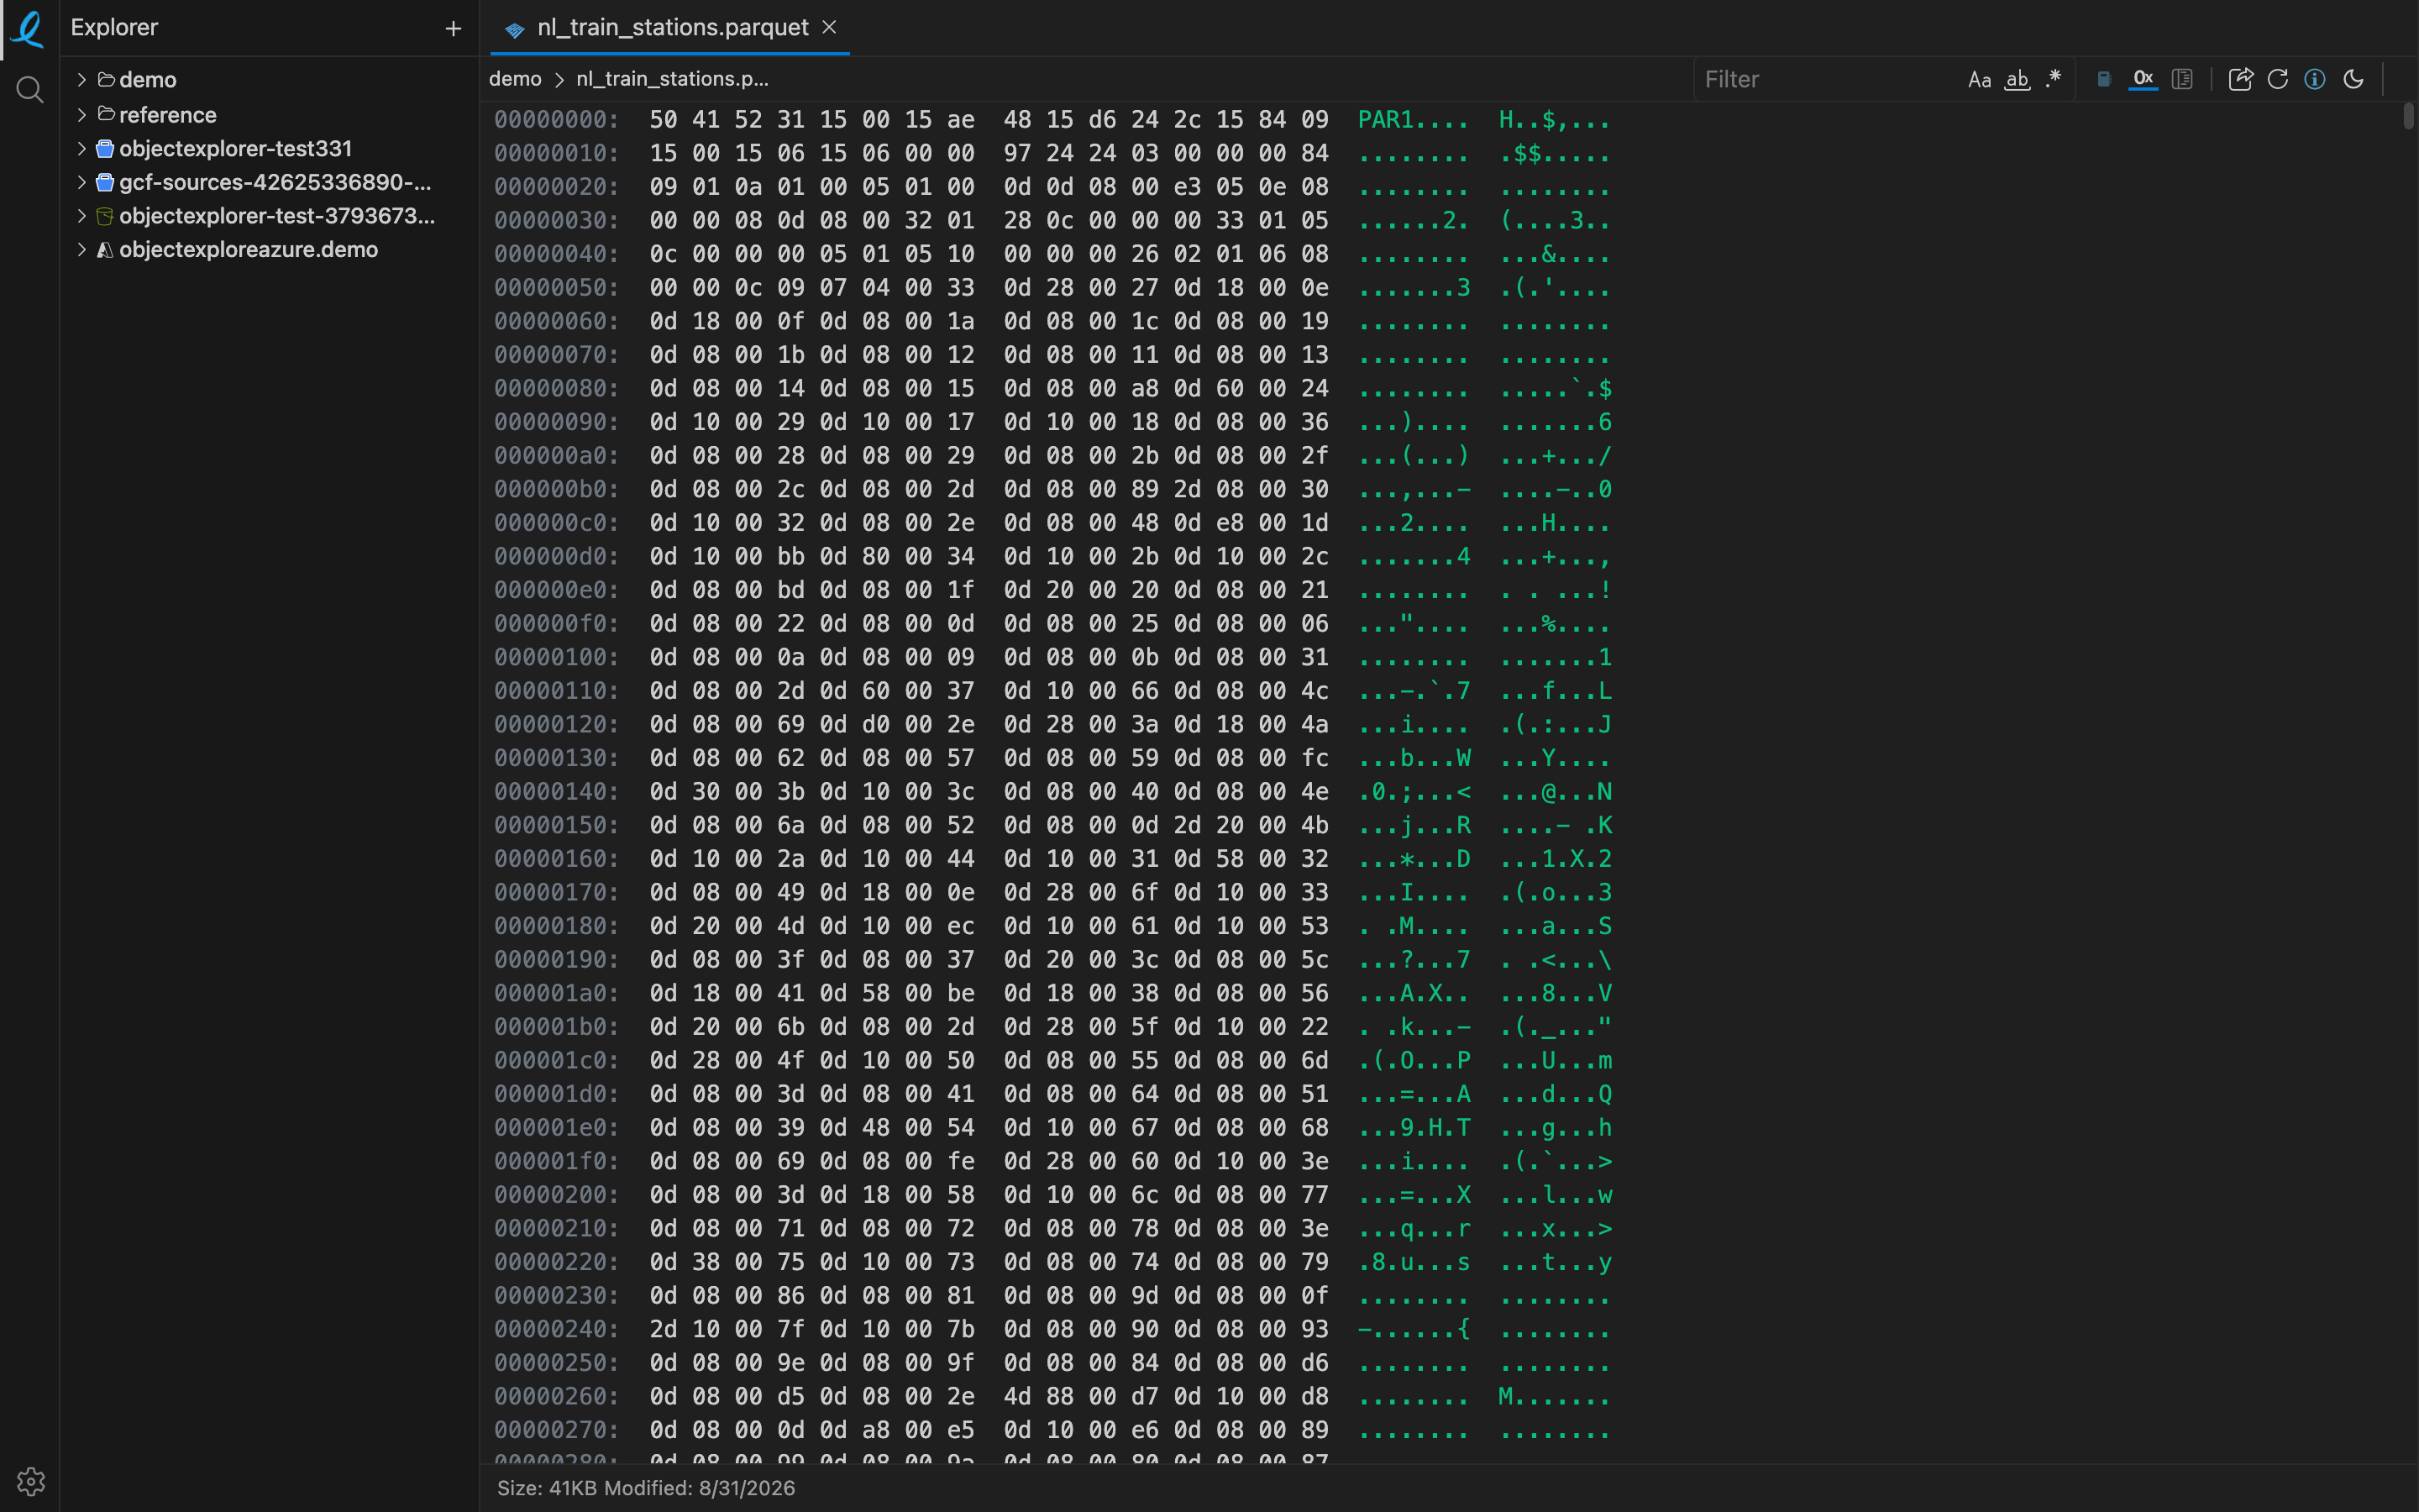Click offset 00000200 row label
Viewport: 2419px width, 1512px height.
(x=557, y=1195)
